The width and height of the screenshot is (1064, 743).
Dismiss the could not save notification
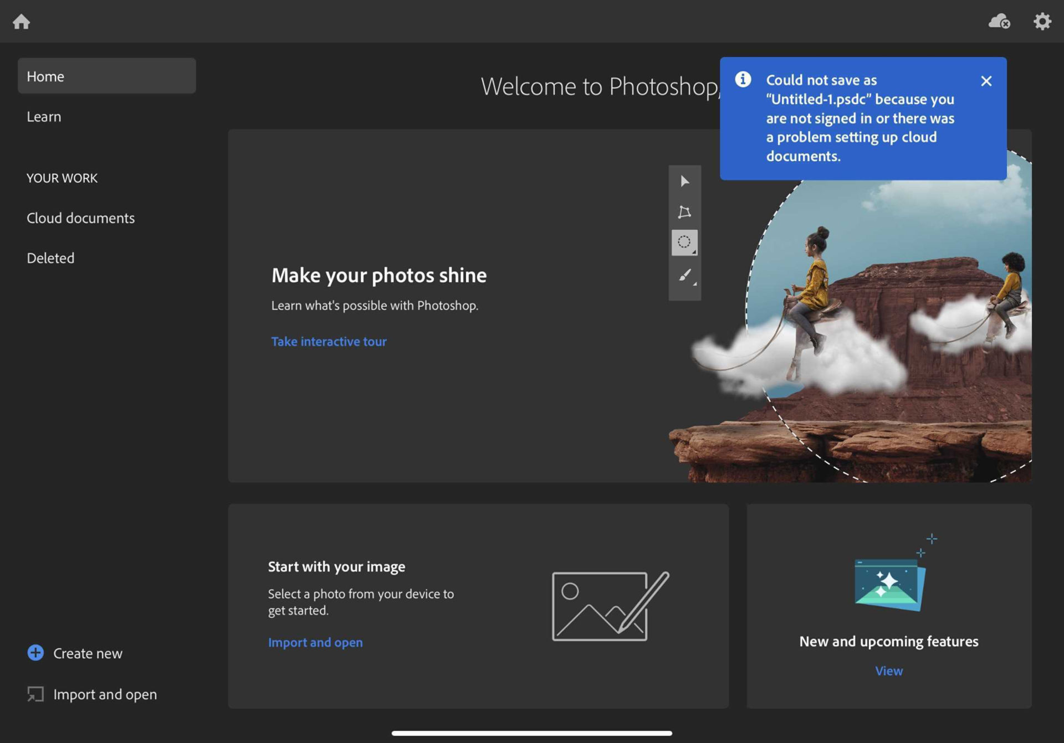tap(986, 81)
